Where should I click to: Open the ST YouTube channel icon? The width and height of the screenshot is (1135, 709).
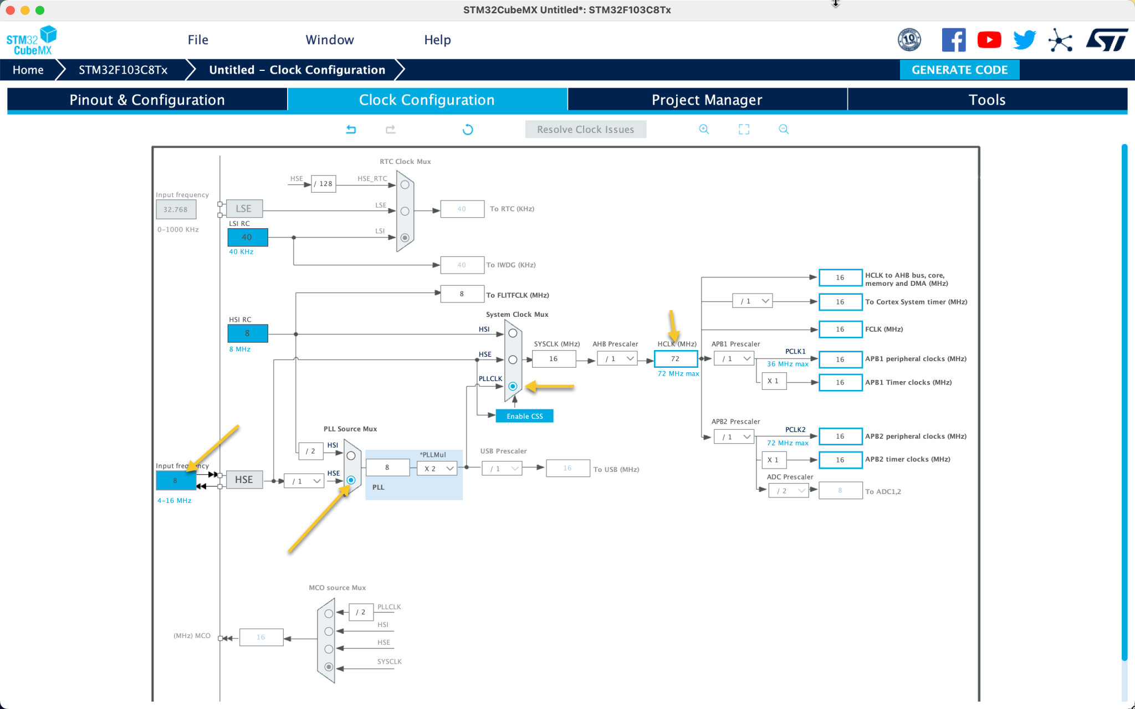point(989,39)
